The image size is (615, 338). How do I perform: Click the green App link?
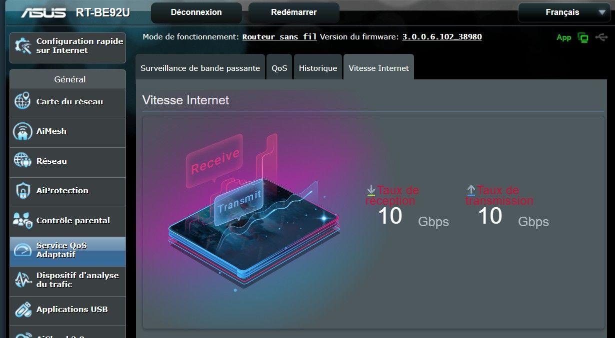click(563, 37)
